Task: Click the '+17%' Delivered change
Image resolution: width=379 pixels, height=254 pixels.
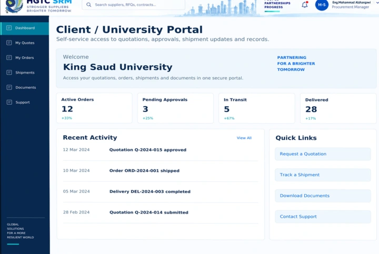Action: (x=311, y=118)
